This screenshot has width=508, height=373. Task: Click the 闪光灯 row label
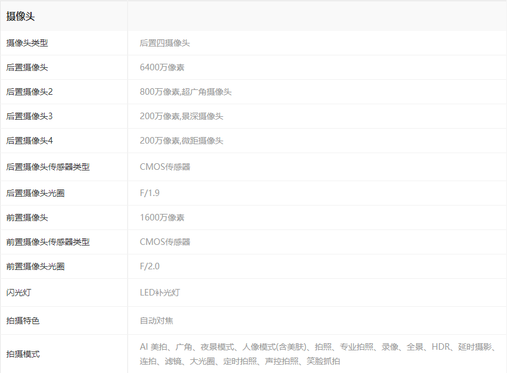(18, 293)
